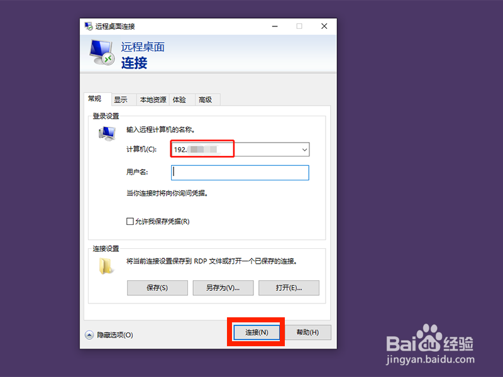Select the 常规 tab
This screenshot has width=503, height=377.
pyautogui.click(x=95, y=99)
